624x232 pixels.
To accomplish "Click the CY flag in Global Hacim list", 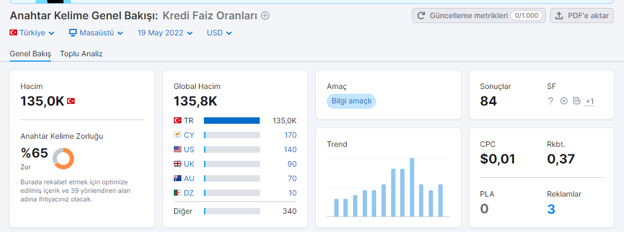I will 178,135.
